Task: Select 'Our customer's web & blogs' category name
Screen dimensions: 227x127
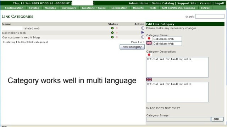Action: (21, 37)
